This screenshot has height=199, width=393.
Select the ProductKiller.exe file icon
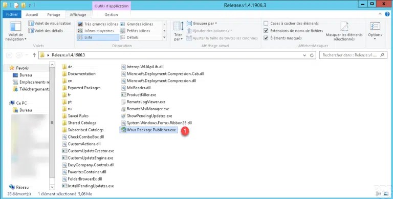pos(123,95)
